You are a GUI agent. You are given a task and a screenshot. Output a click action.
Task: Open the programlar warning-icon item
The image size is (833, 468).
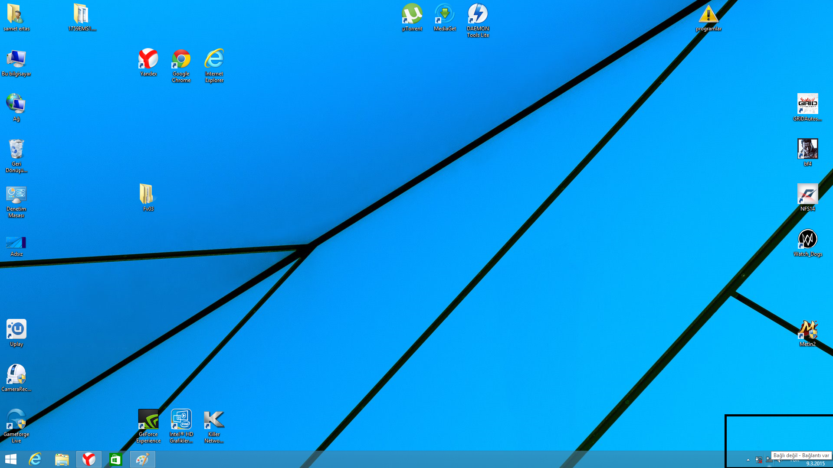coord(708,17)
